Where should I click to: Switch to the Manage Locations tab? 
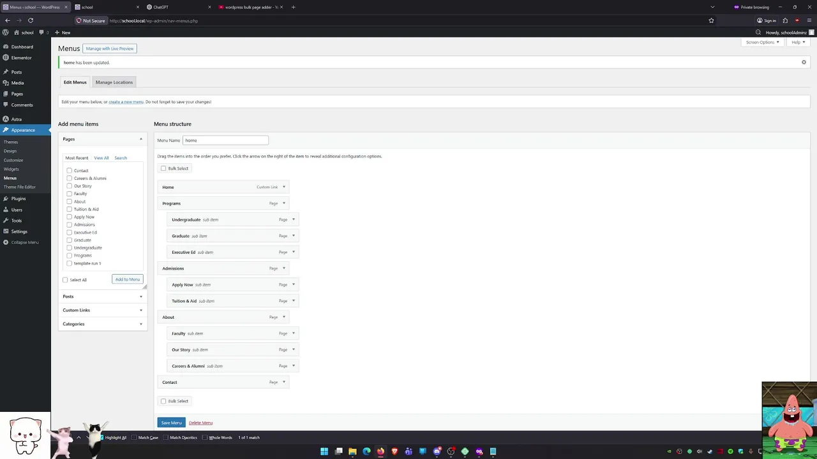(114, 82)
